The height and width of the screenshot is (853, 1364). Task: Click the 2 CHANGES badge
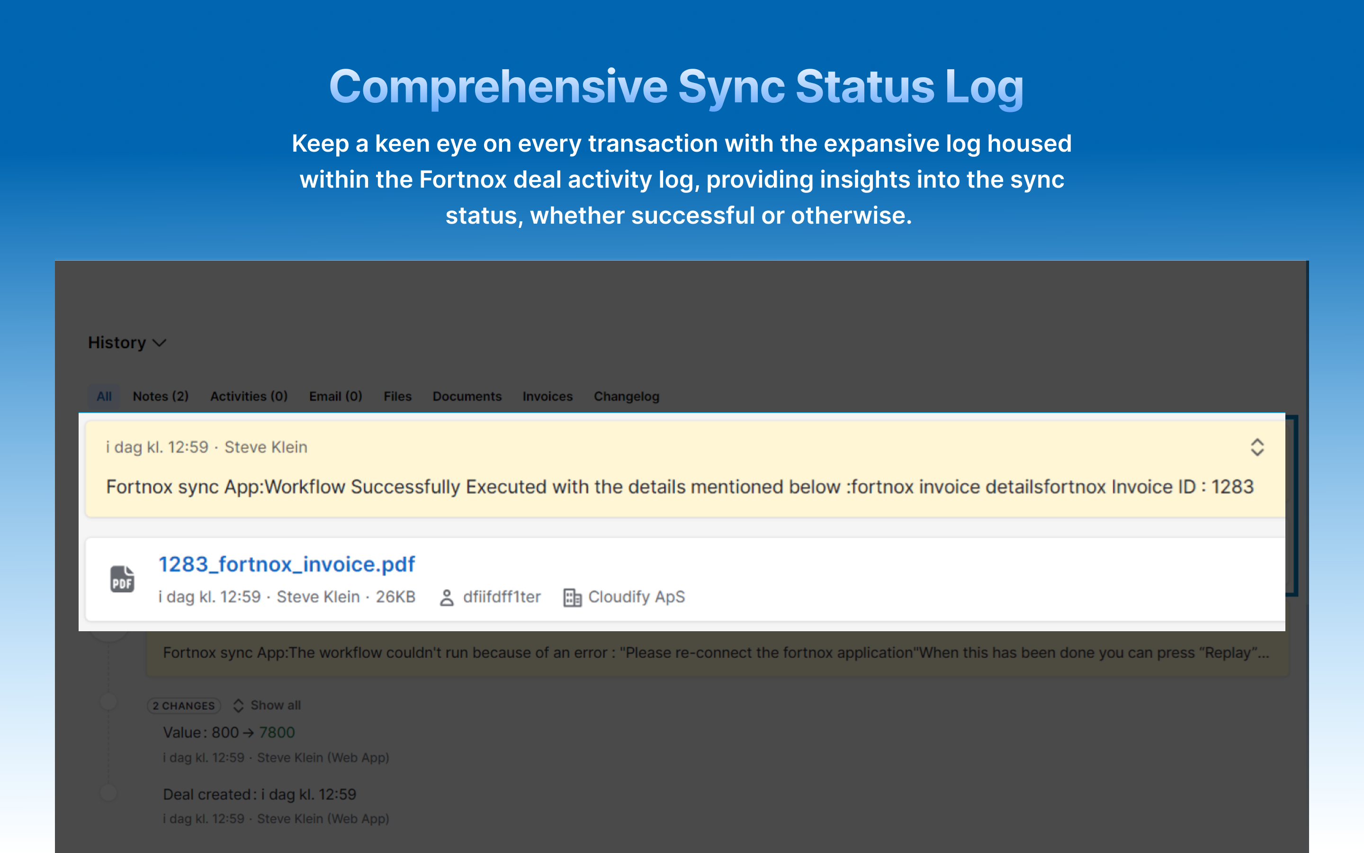[x=184, y=705]
